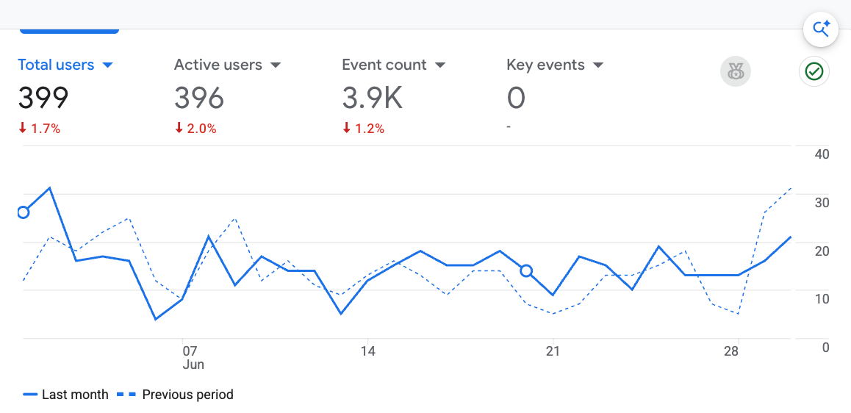Expand the Key events metric dropdown arrow
The width and height of the screenshot is (851, 413).
coord(598,65)
